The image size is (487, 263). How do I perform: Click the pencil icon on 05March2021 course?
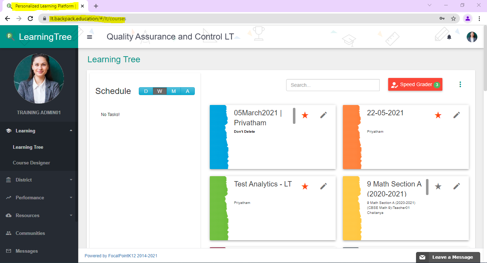(x=324, y=115)
